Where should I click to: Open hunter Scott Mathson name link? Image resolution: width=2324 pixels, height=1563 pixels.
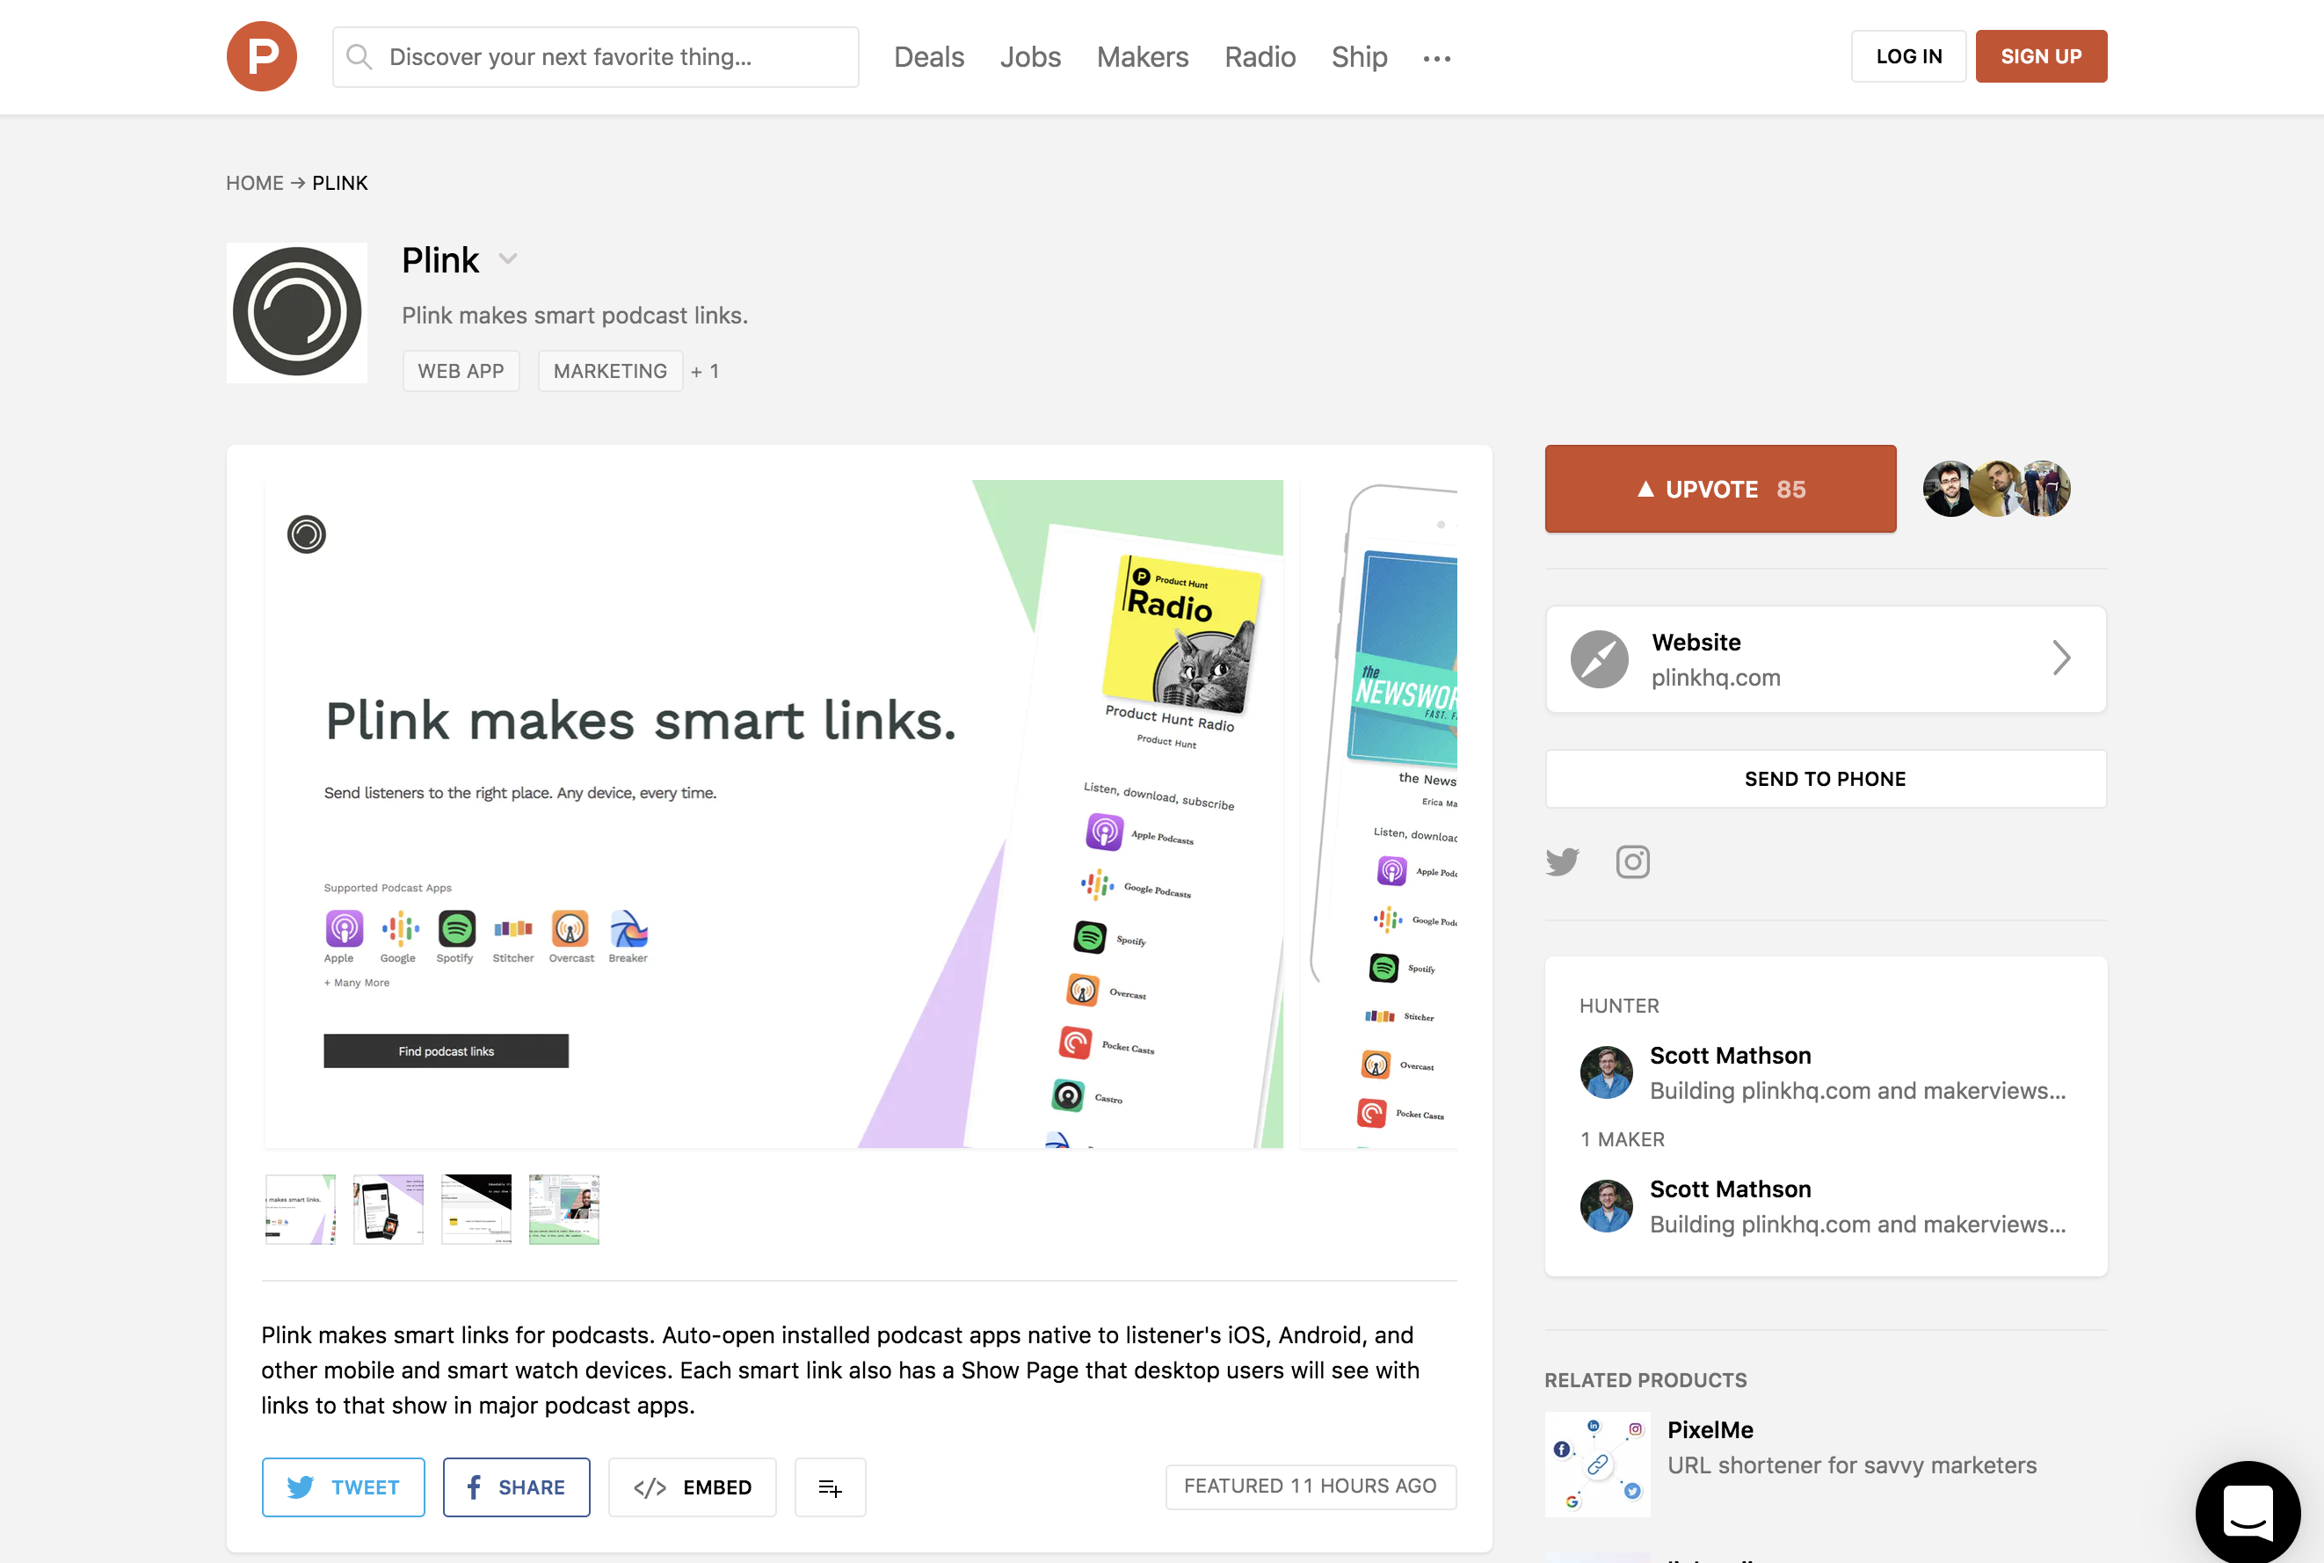[1730, 1056]
